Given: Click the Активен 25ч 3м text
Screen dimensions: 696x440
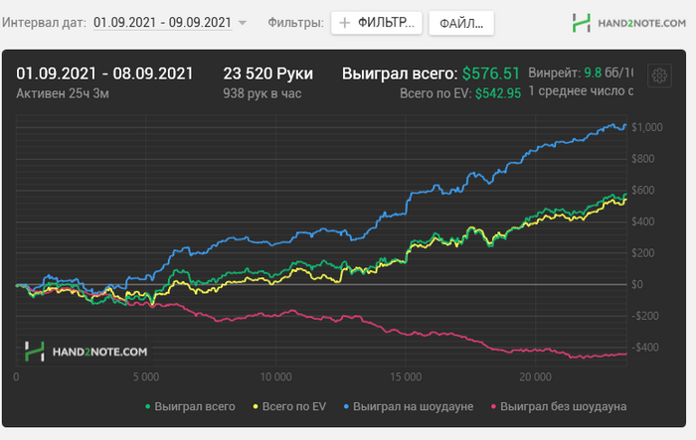Looking at the screenshot, I should [63, 93].
